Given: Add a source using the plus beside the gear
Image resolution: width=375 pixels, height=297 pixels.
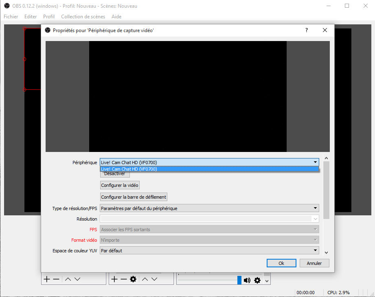Looking at the screenshot, I should (114, 280).
